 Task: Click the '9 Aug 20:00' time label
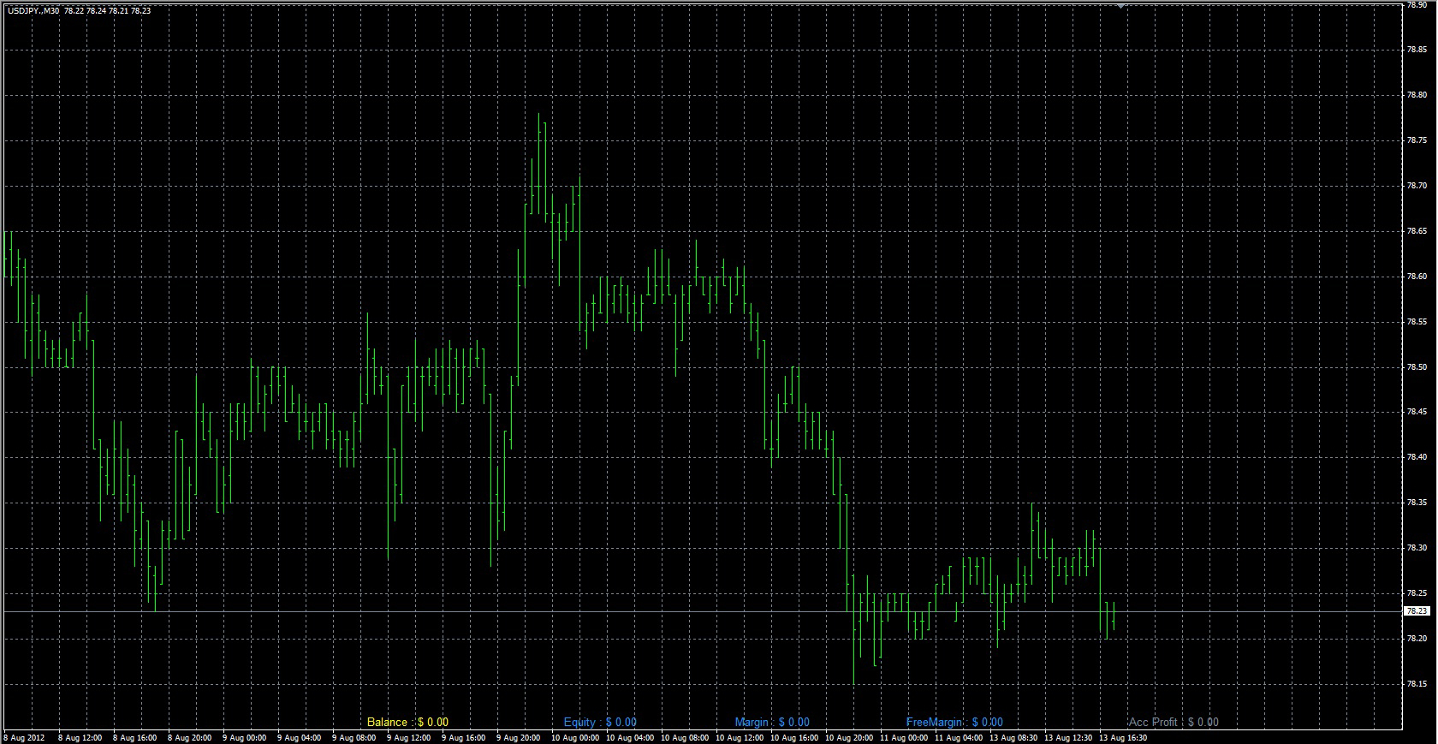(518, 737)
